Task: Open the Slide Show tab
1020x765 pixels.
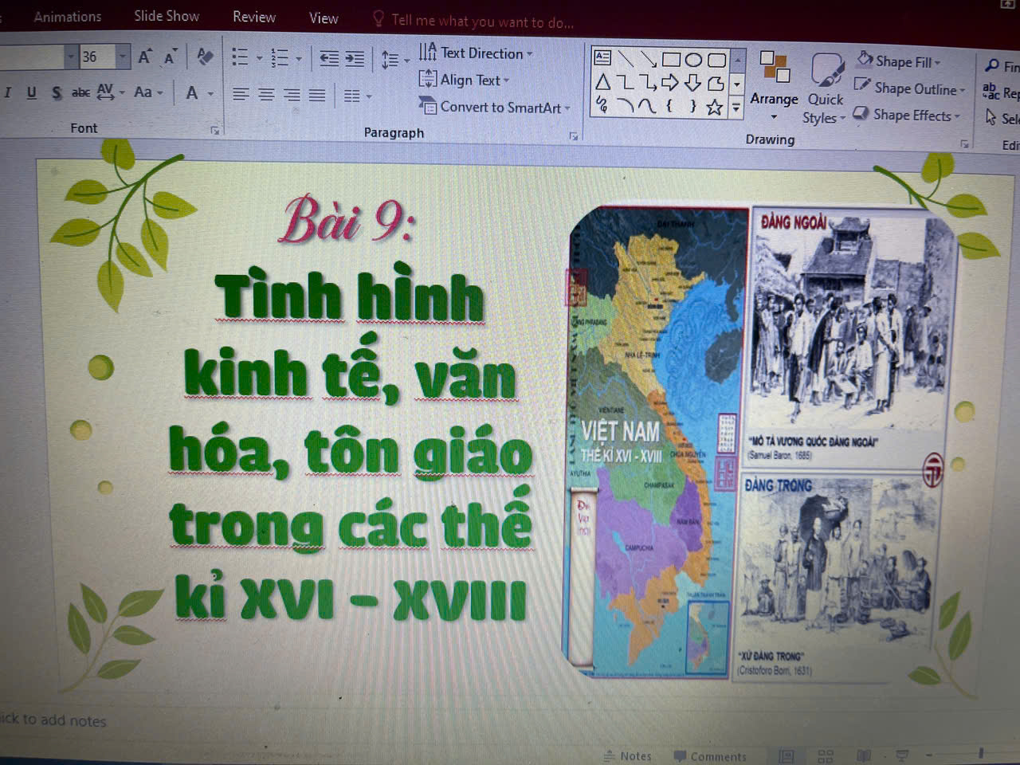Action: click(x=167, y=16)
